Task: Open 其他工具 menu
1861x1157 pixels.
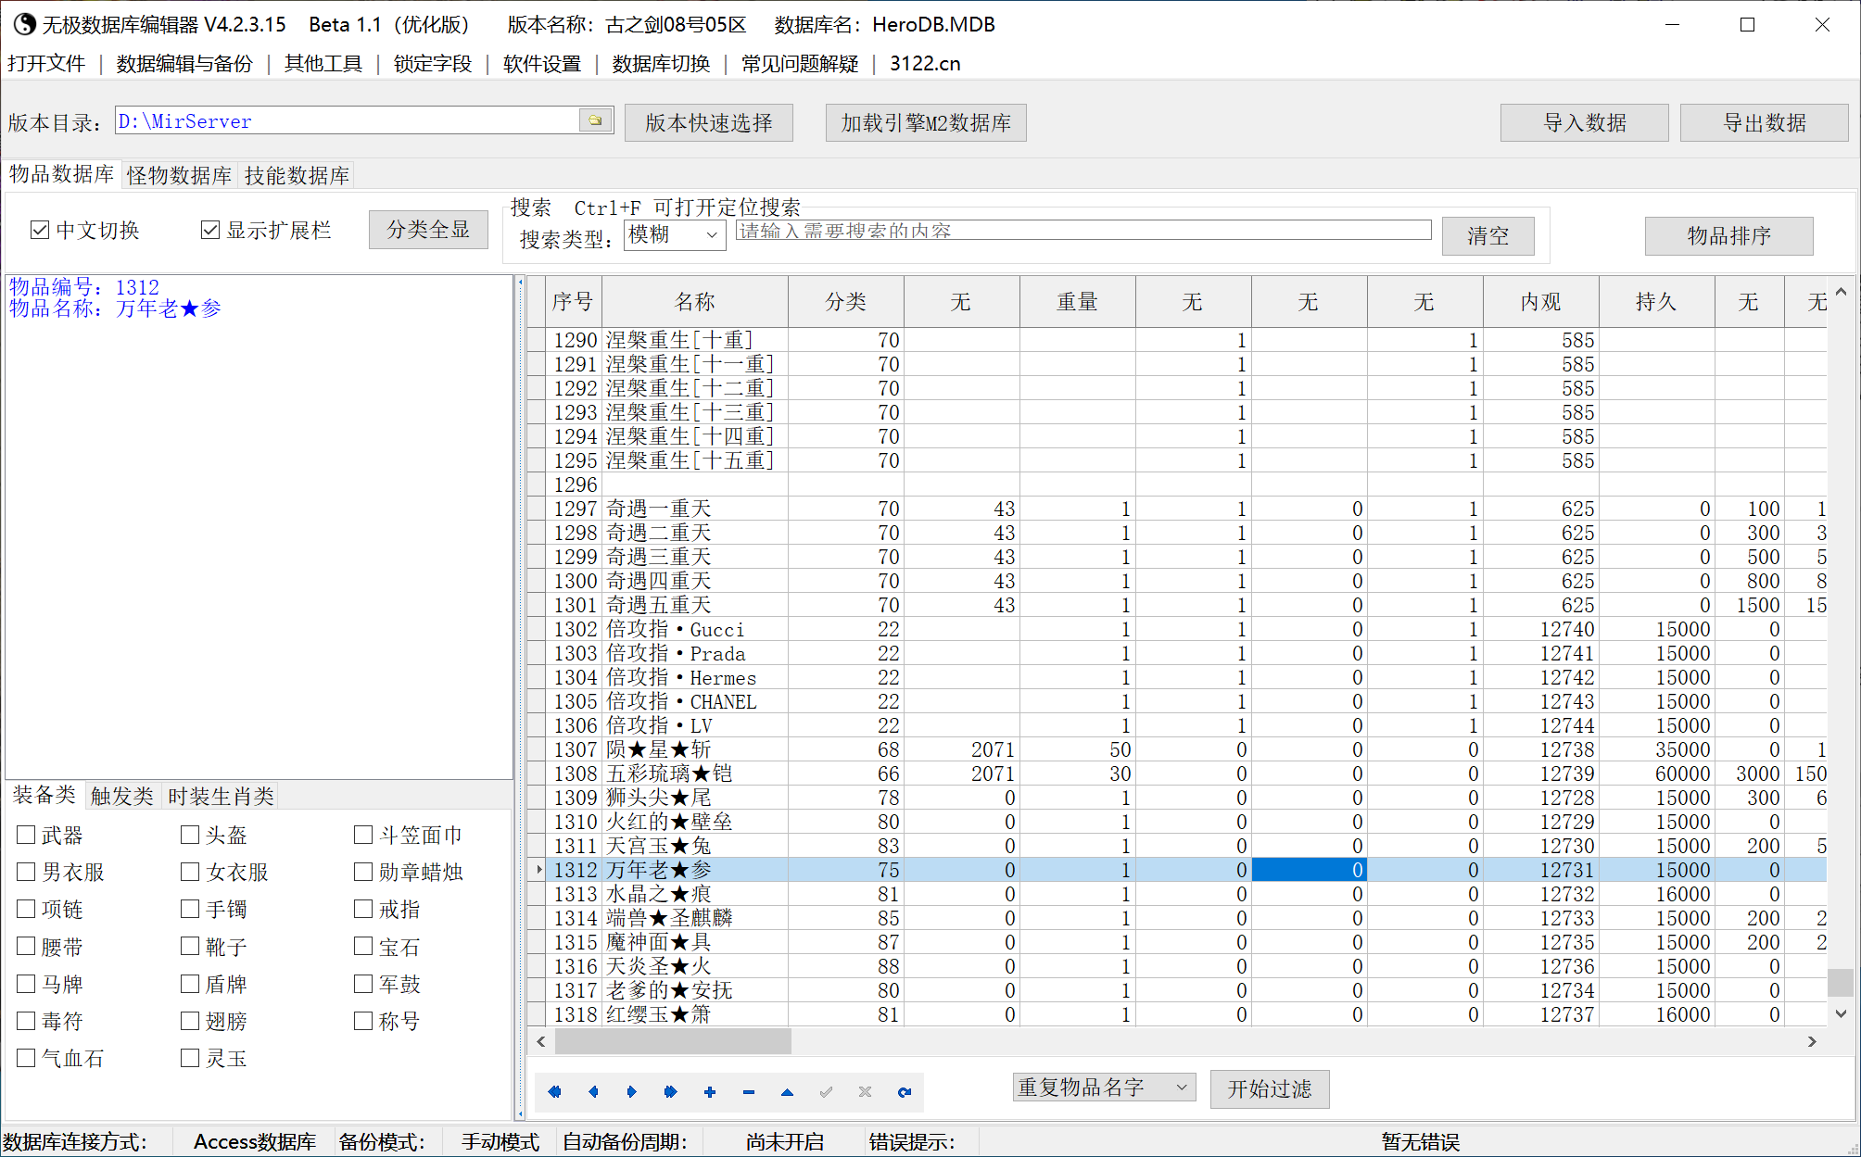Action: coord(323,63)
